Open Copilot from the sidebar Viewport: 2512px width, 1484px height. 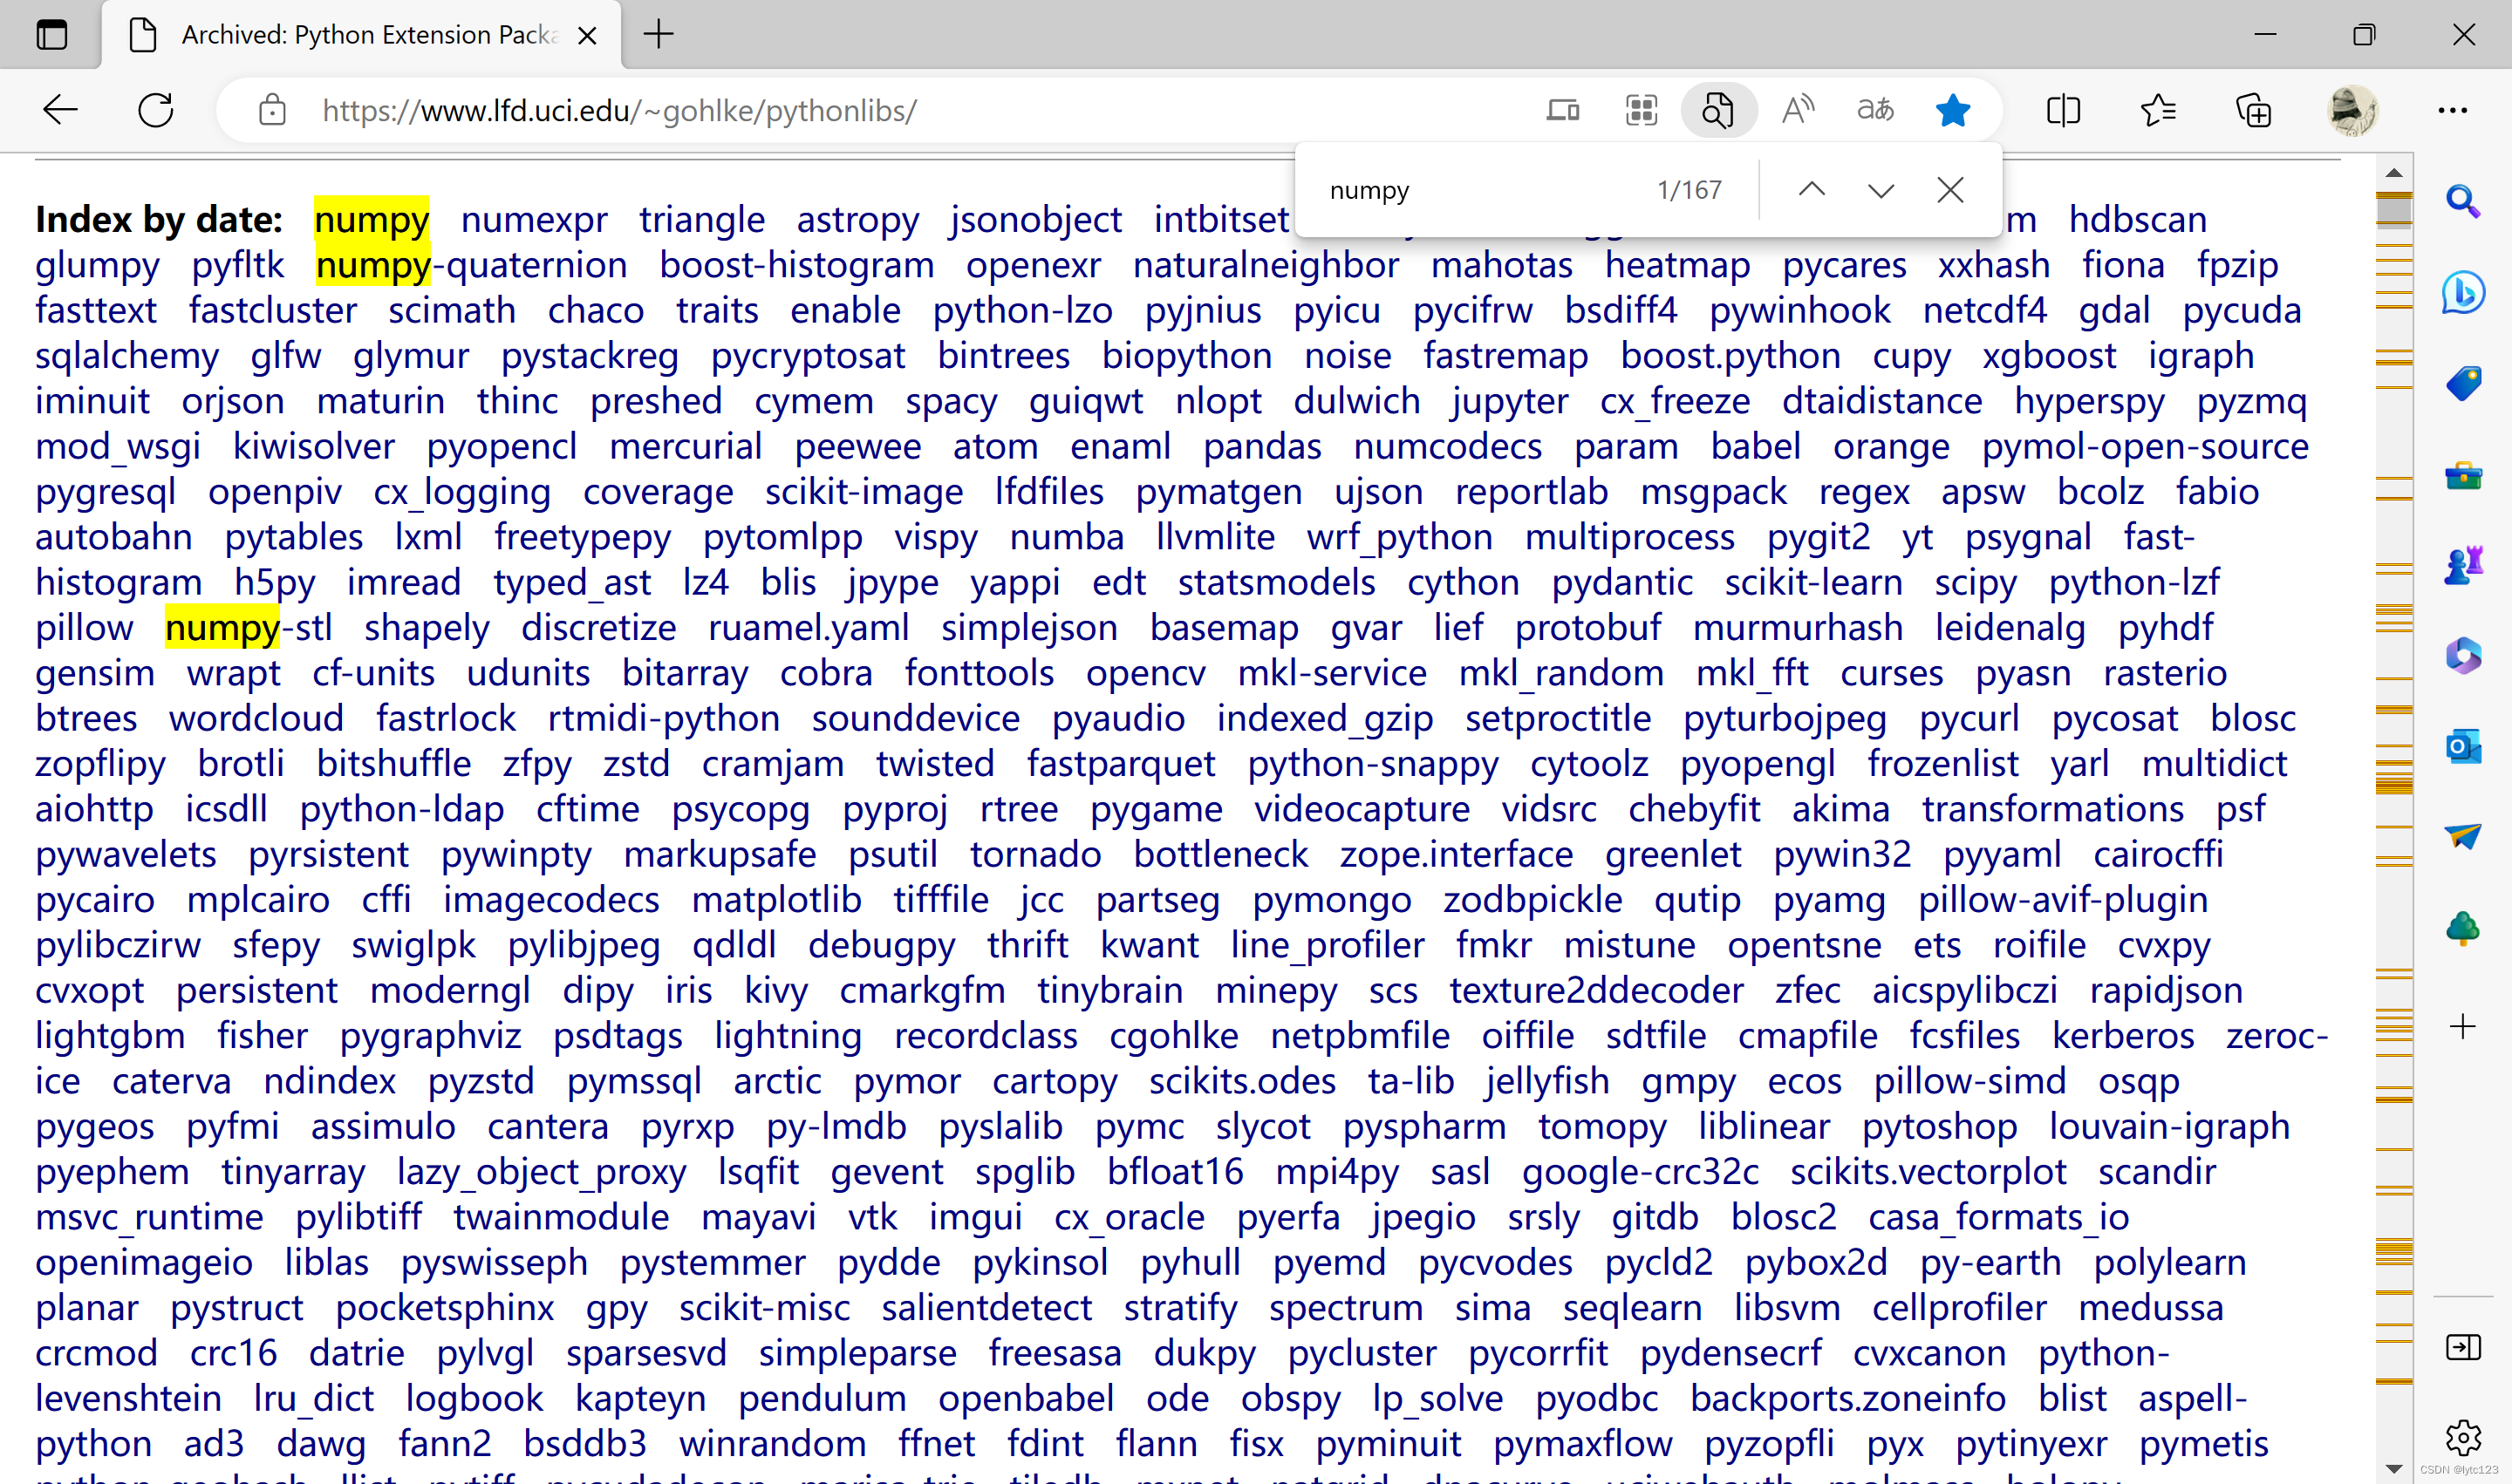coord(2462,293)
